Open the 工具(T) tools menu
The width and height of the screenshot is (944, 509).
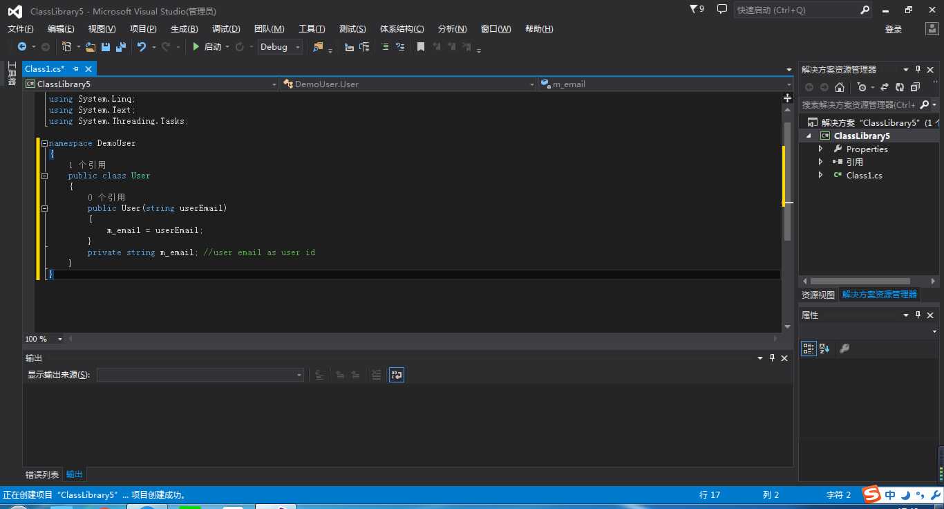click(x=312, y=29)
